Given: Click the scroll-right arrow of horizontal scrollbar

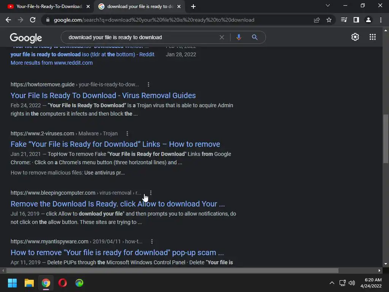Looking at the screenshot, I should 379,270.
